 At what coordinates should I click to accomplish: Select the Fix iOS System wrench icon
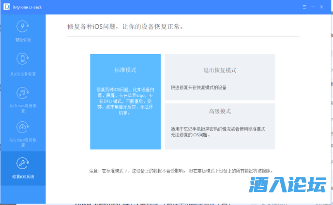coord(23,163)
